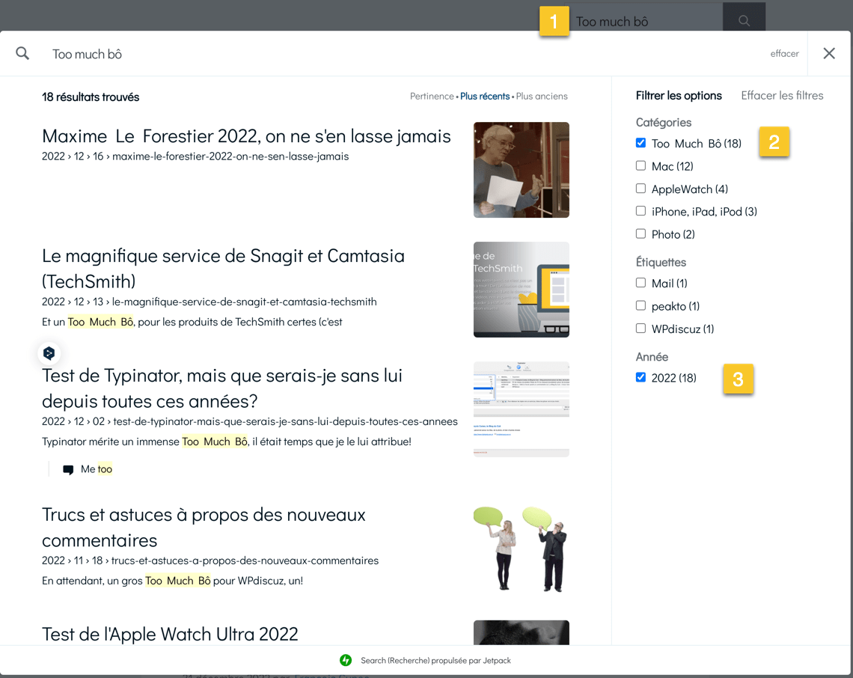Click the Année filter heading
853x678 pixels.
652,357
